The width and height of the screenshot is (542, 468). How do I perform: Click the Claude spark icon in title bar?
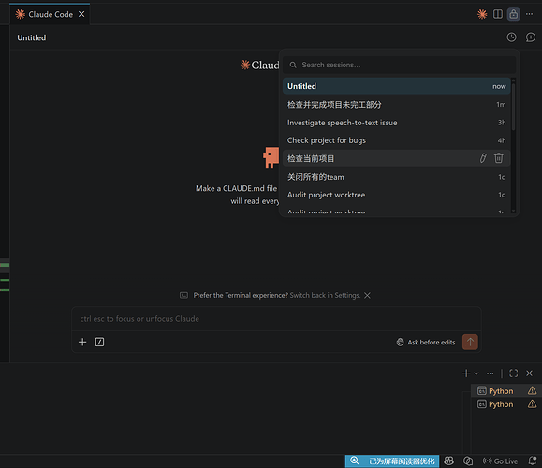point(482,14)
